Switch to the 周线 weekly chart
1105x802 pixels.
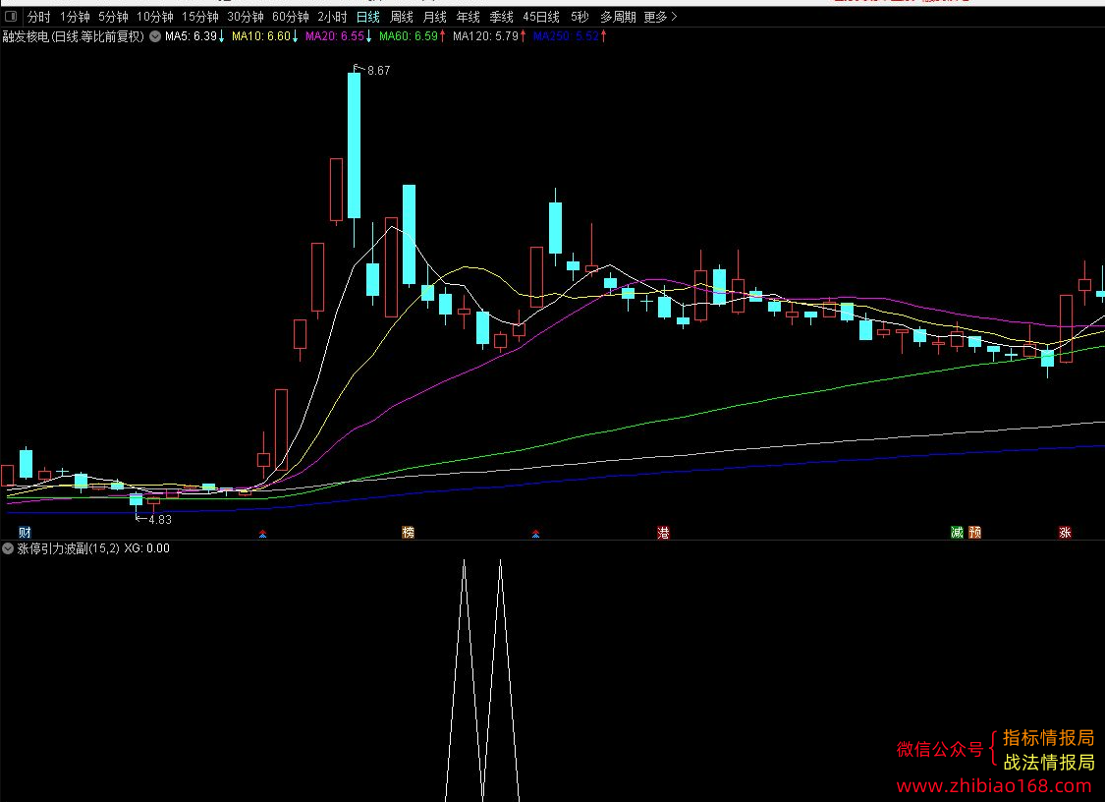click(x=402, y=17)
